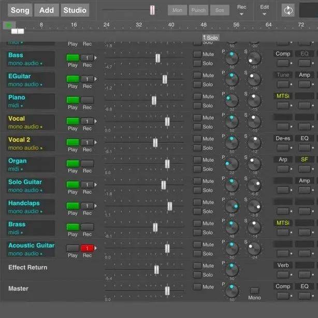This screenshot has height=318, width=318.
Task: Open the Organ SF instrument slot
Action: pyautogui.click(x=305, y=160)
